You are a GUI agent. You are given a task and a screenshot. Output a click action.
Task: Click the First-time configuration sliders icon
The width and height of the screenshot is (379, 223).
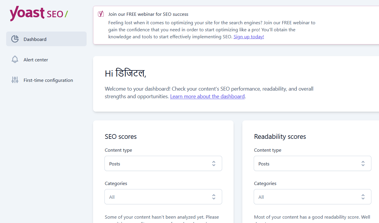[x=15, y=80]
